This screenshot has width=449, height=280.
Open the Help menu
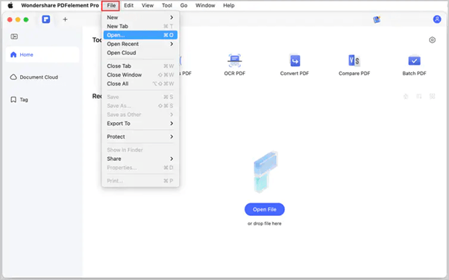click(x=228, y=5)
